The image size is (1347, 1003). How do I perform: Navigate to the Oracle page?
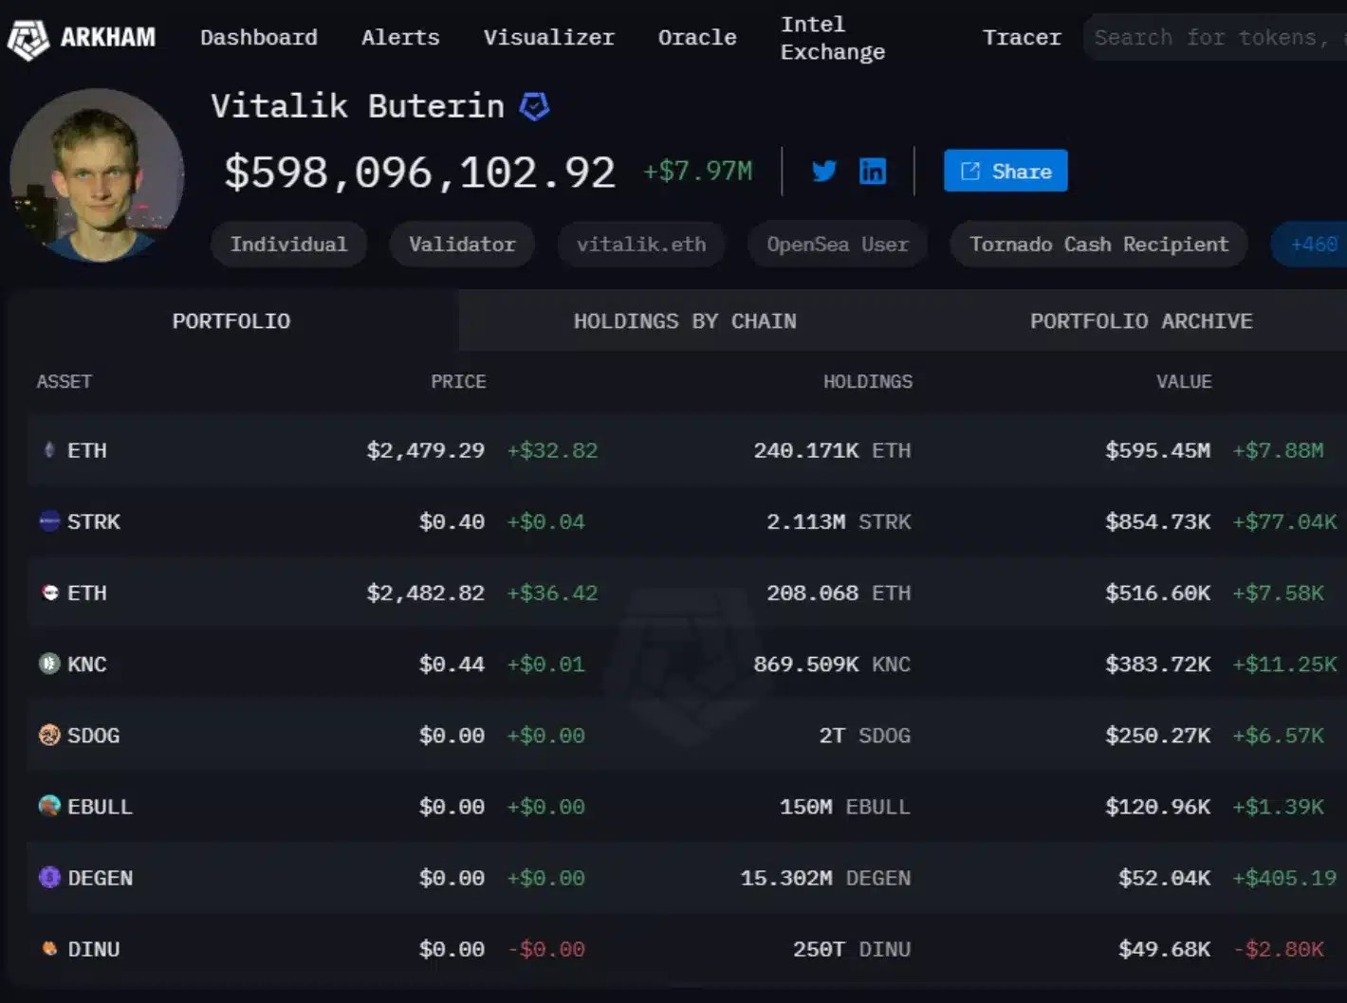pos(697,37)
